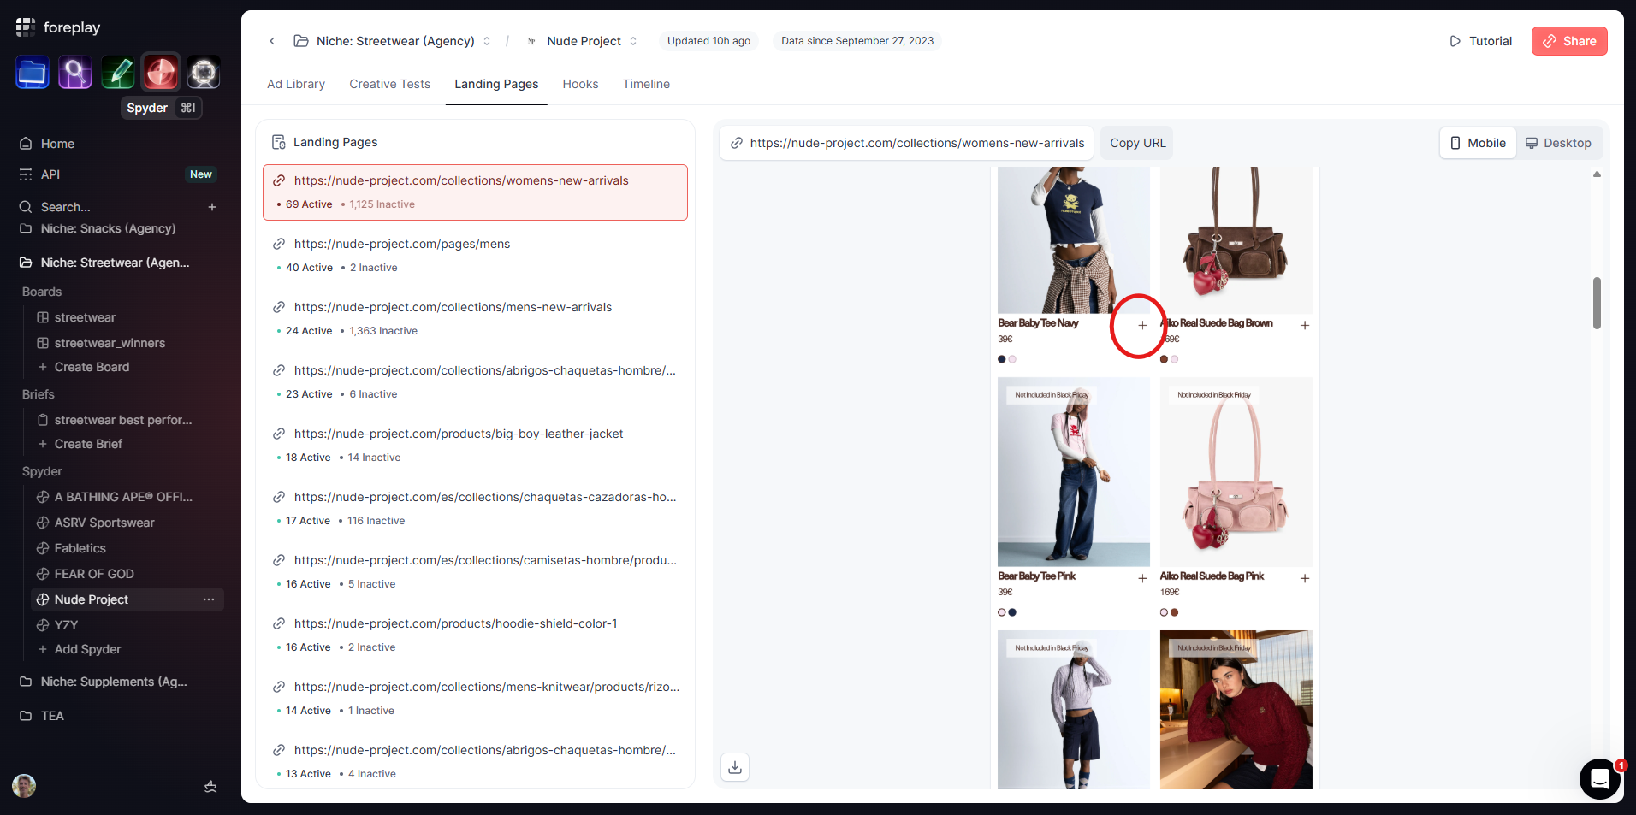Select YZY spyder

click(66, 625)
